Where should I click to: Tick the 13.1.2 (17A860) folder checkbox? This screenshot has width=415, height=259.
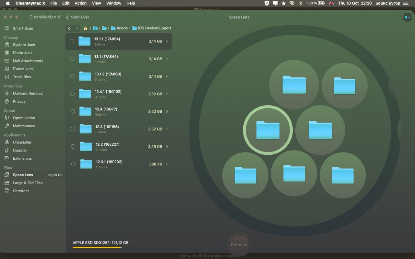(x=72, y=76)
